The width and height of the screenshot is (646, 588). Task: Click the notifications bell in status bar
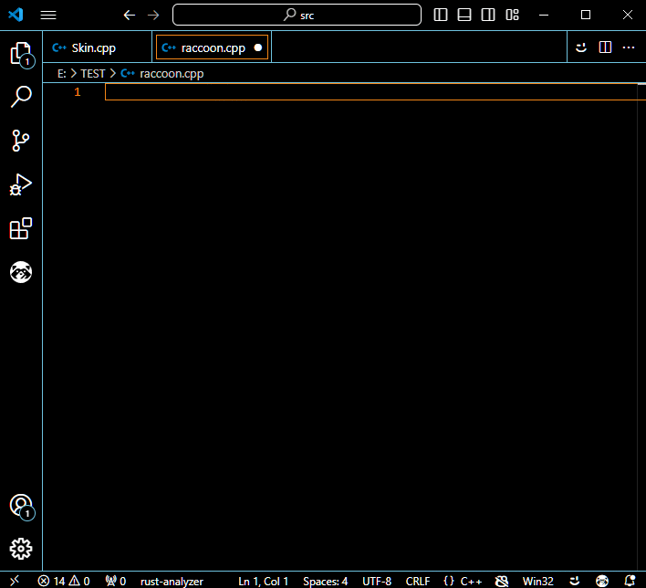[630, 581]
